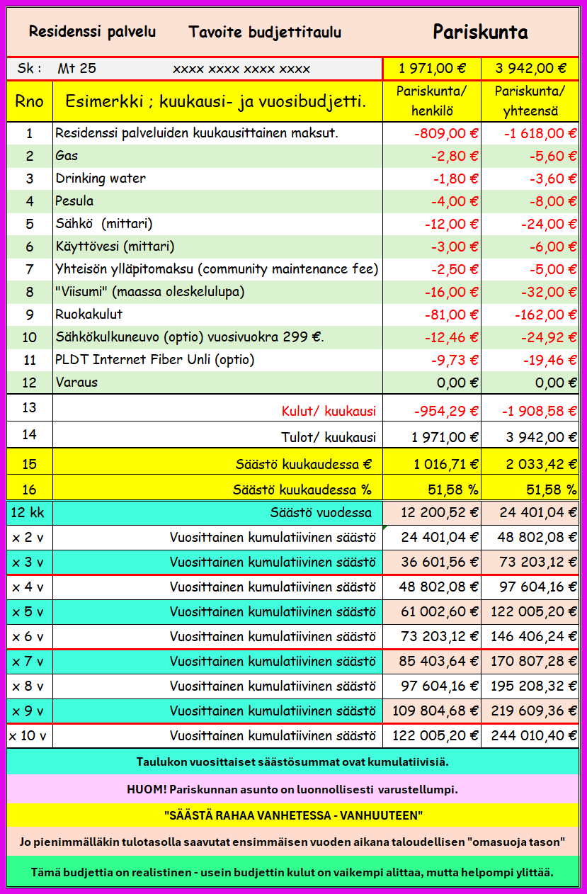Select the '244 010,40 €' cell

tap(530, 736)
